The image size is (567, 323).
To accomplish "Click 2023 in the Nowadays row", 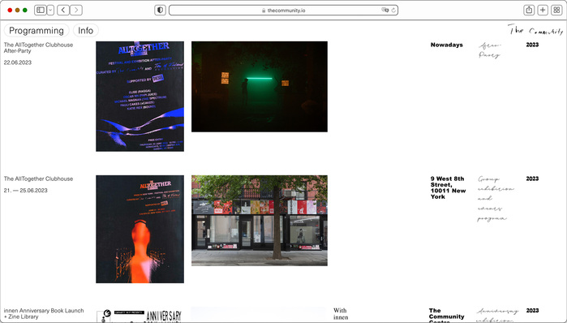I will (532, 45).
